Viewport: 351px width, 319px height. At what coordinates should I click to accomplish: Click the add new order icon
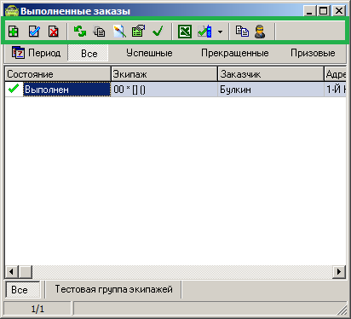coord(14,31)
